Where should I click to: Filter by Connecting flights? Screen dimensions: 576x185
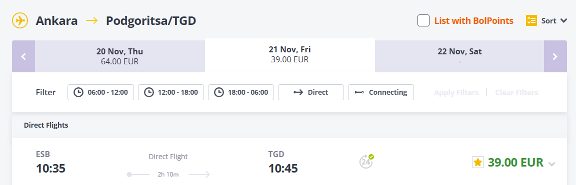(381, 92)
